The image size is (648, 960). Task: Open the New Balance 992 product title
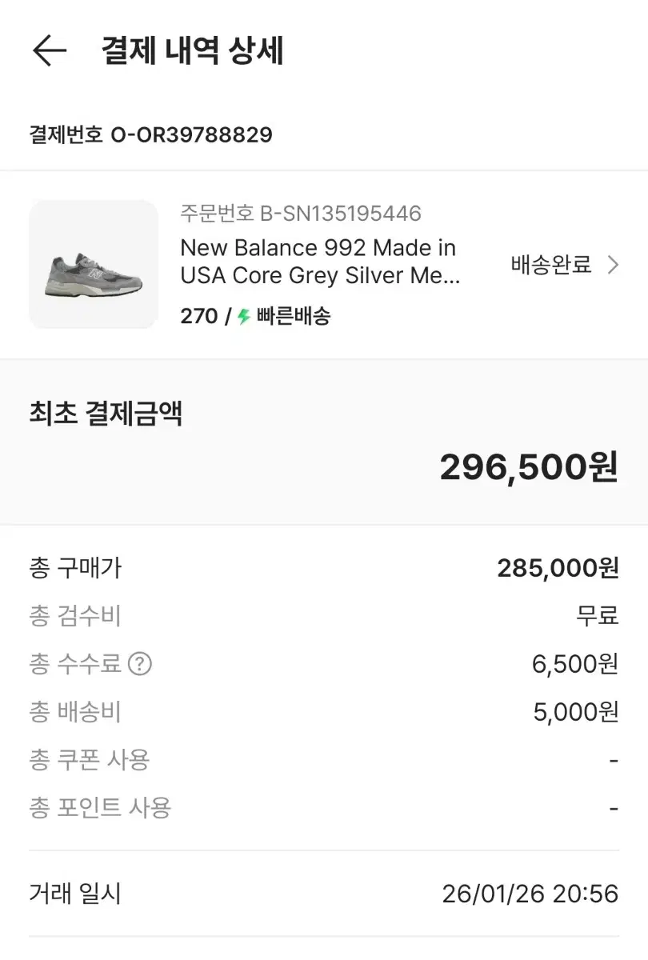(319, 262)
